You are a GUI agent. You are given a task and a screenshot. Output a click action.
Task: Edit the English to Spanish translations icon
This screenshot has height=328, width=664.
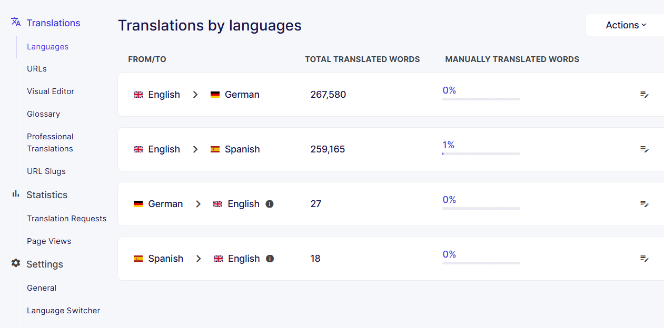[645, 149]
